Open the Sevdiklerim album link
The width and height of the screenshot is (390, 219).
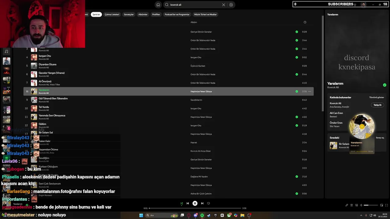[x=196, y=100]
